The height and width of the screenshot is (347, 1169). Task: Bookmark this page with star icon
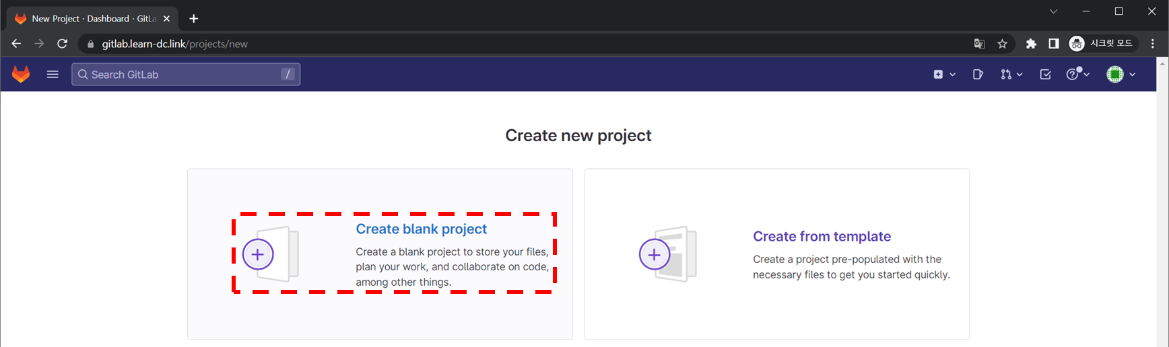pos(1002,44)
